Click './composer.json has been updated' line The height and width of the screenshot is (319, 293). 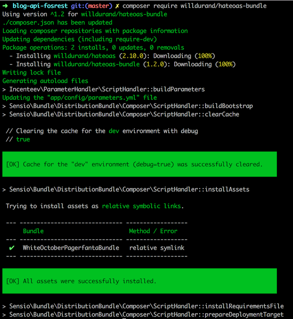57,23
